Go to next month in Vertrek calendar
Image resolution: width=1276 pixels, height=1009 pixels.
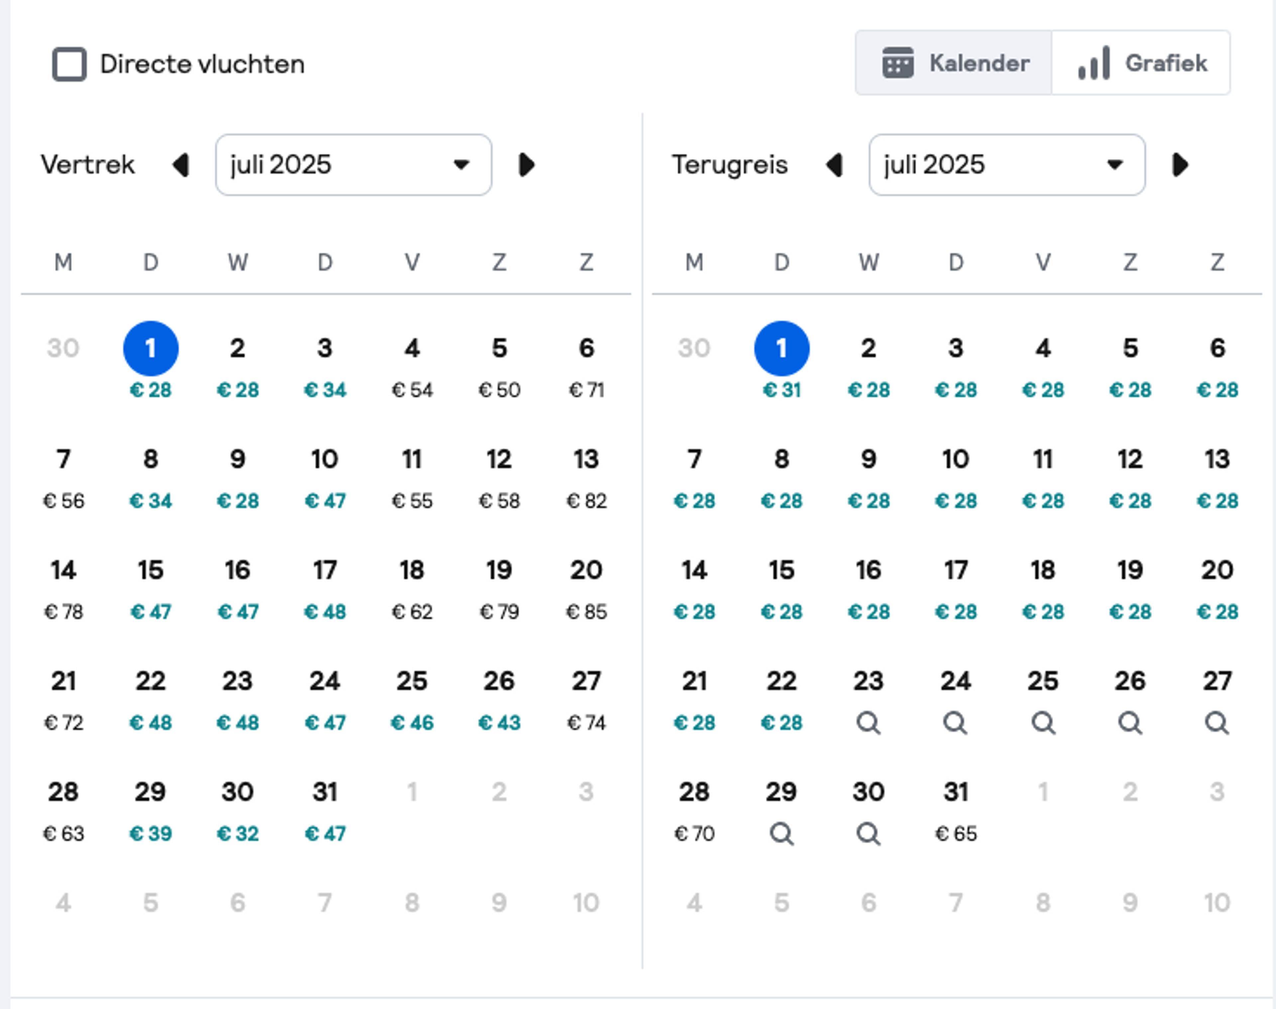526,165
